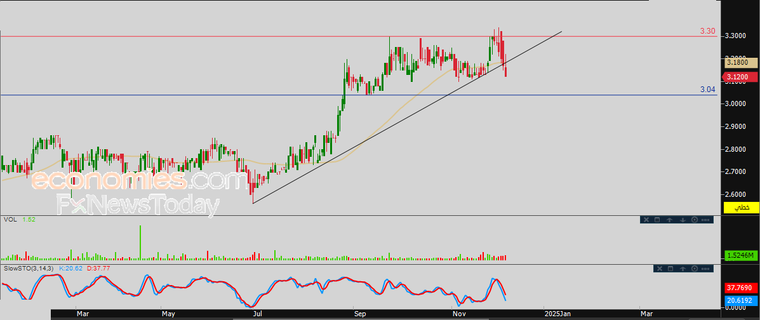Click the 2.6000 price axis label
Image resolution: width=760 pixels, height=320 pixels.
coord(735,194)
